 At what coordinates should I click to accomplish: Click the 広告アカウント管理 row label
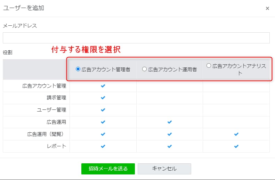(44, 86)
